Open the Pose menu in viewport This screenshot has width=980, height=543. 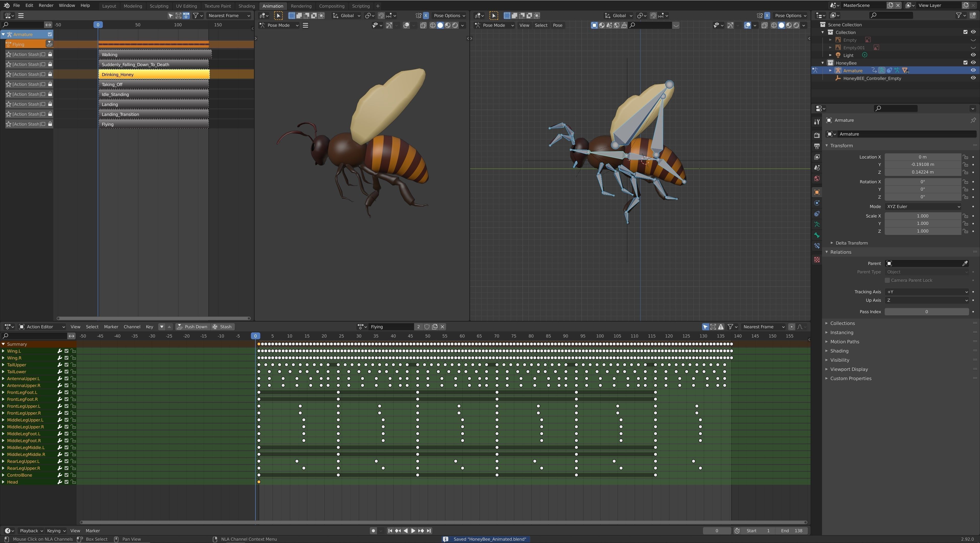(x=557, y=25)
